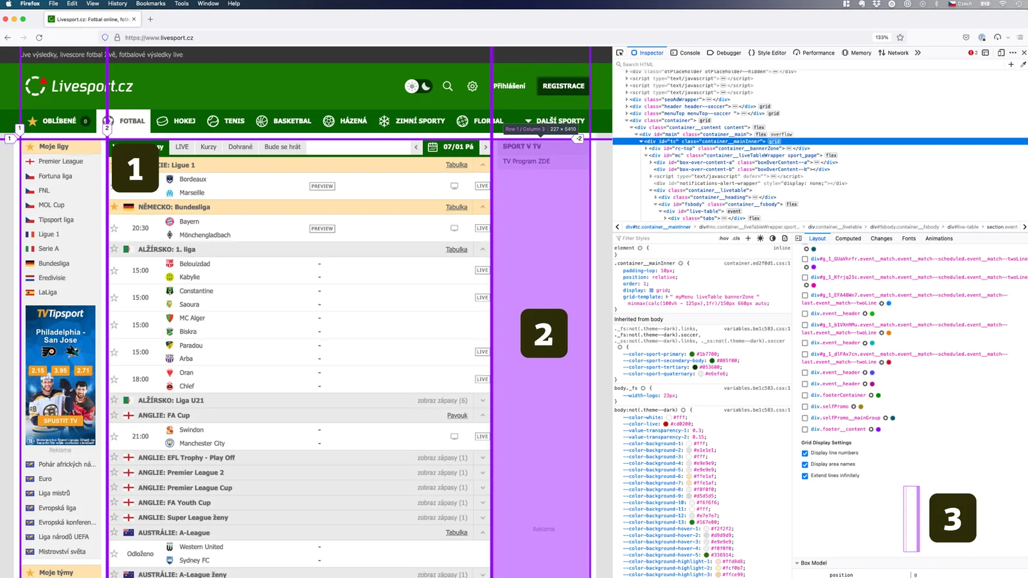
Task: Toggle grid overlay for div.event_header
Action: click(805, 313)
